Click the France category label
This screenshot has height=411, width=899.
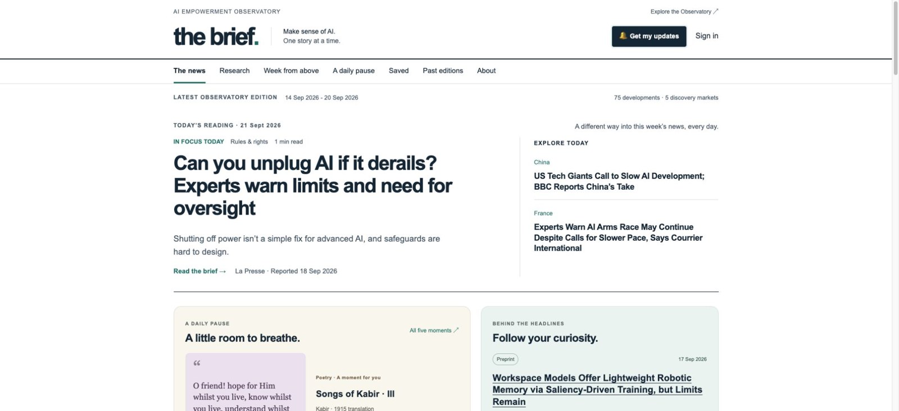pos(543,213)
